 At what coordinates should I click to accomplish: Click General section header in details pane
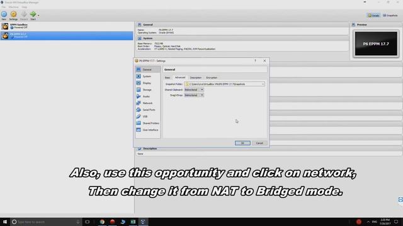[x=242, y=24]
